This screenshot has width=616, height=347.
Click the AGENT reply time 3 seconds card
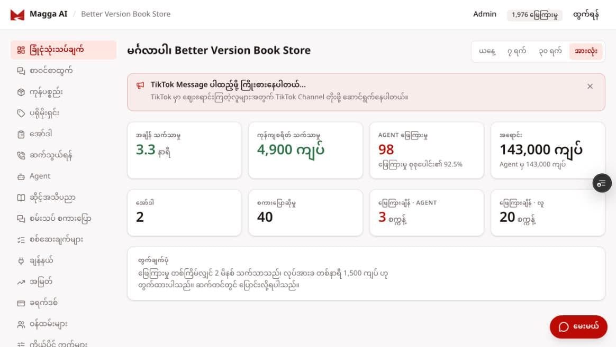click(x=427, y=213)
